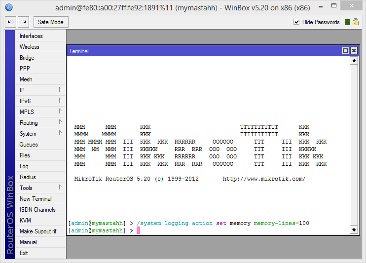366x263 pixels.
Task: Click the padlock icon in toolbar
Action: (356, 22)
